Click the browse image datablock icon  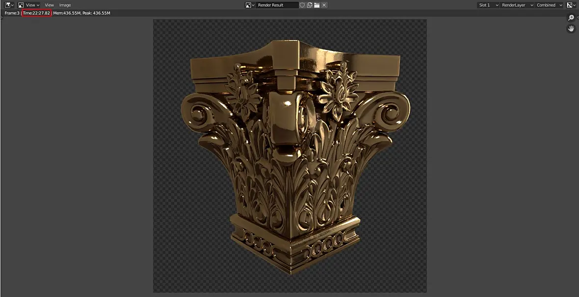250,5
